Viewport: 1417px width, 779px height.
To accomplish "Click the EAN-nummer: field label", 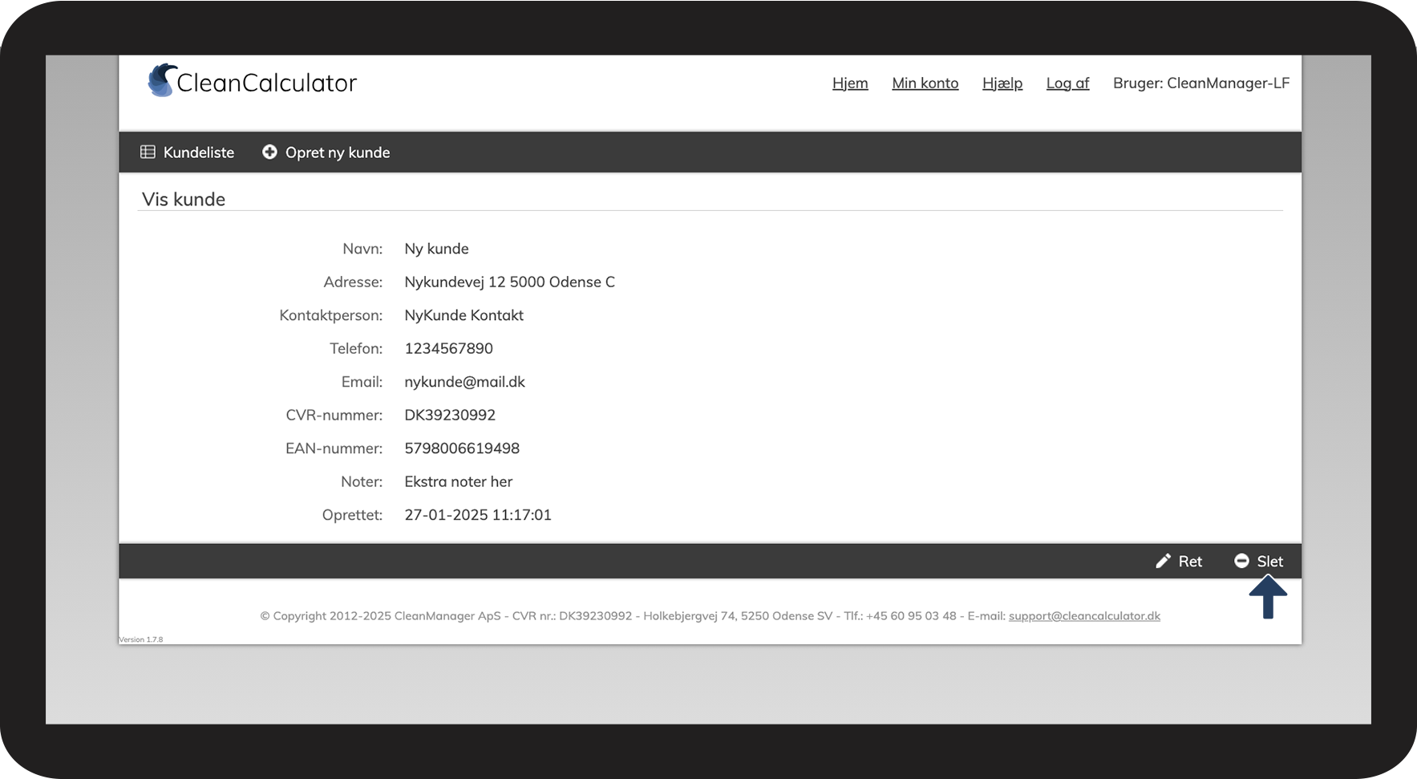I will 334,448.
